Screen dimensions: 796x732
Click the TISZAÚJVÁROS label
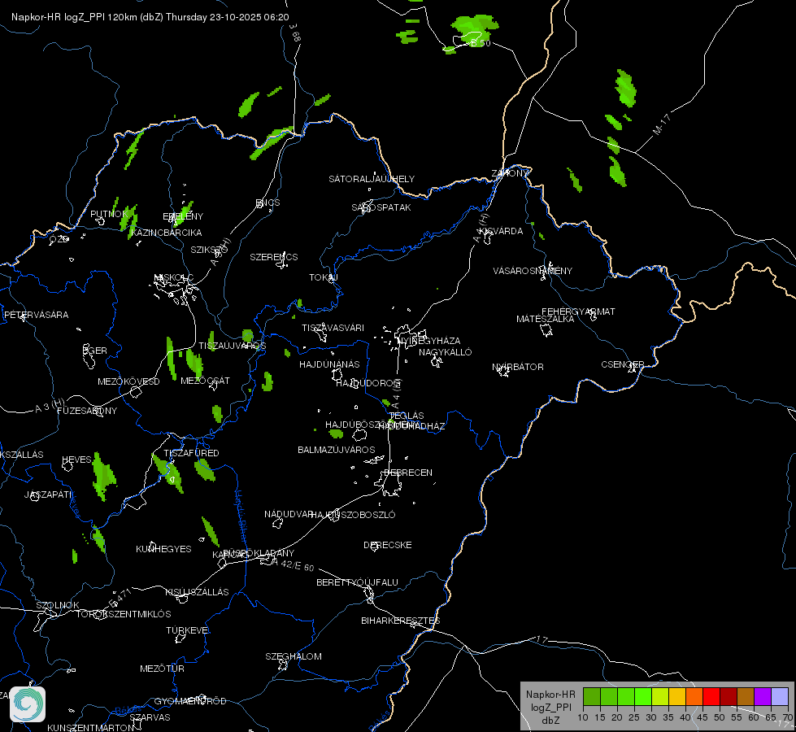232,346
